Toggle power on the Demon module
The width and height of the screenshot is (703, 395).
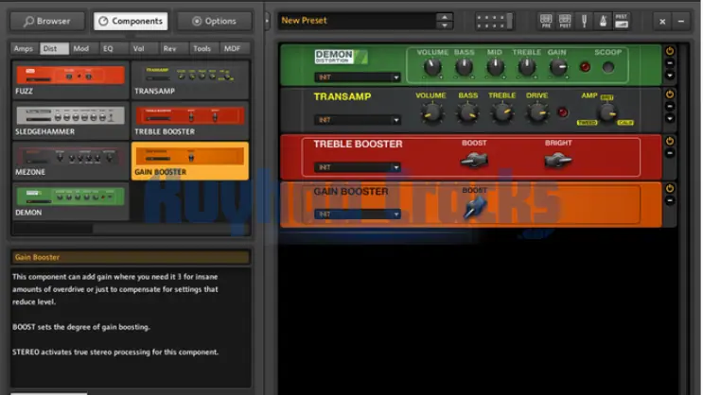[x=670, y=51]
